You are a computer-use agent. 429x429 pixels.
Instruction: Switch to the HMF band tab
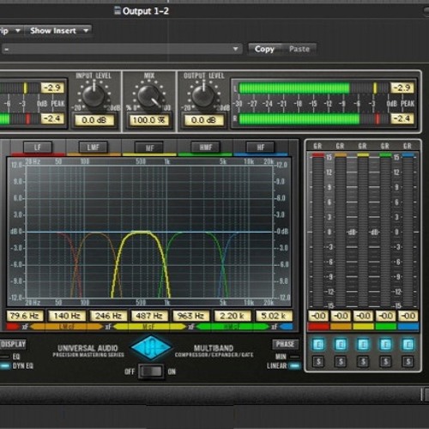pyautogui.click(x=205, y=148)
